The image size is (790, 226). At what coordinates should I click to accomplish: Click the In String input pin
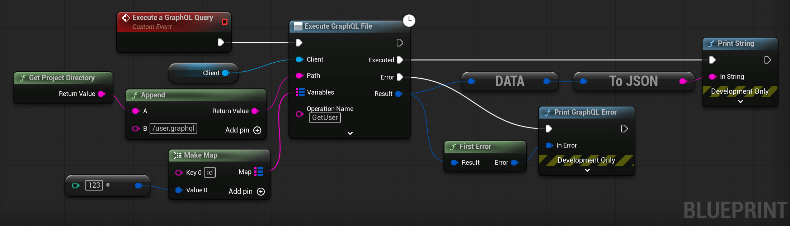coord(713,77)
